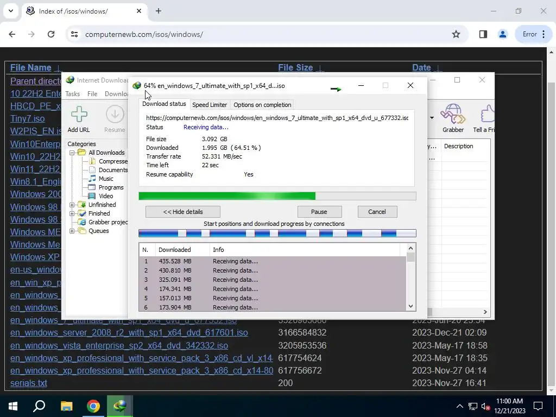
Task: Bookmark this page with the star icon
Action: pyautogui.click(x=456, y=34)
